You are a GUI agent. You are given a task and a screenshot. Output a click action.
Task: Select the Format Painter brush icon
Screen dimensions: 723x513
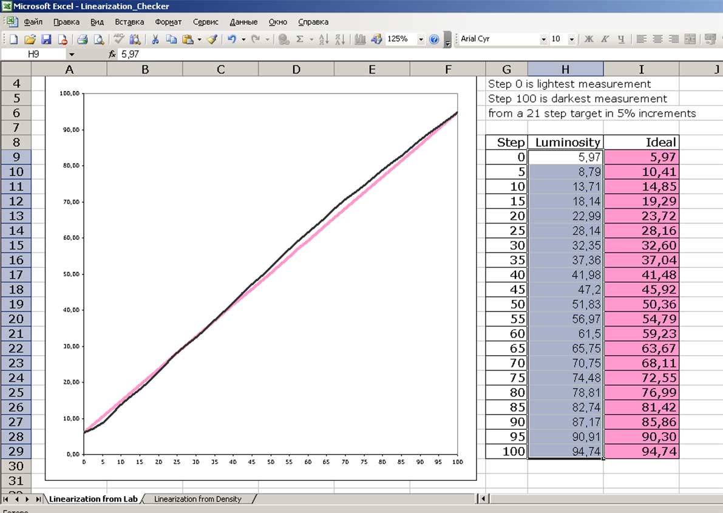click(212, 39)
